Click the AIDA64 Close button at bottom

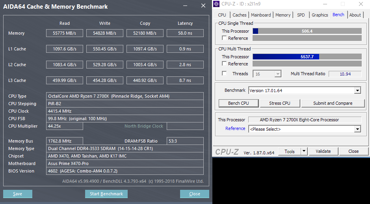pyautogui.click(x=194, y=194)
